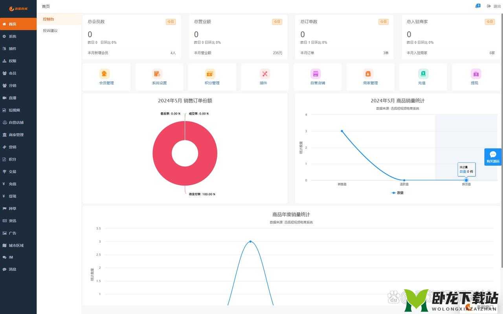Click the 2024年5月 销售订单份额 chart title
Image resolution: width=503 pixels, height=314 pixels.
(185, 100)
